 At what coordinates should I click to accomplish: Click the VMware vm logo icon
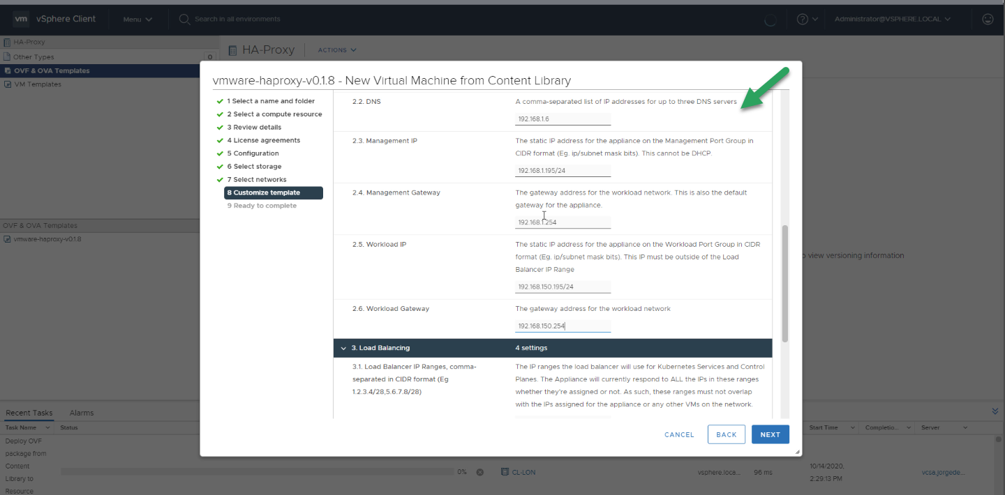pos(21,19)
